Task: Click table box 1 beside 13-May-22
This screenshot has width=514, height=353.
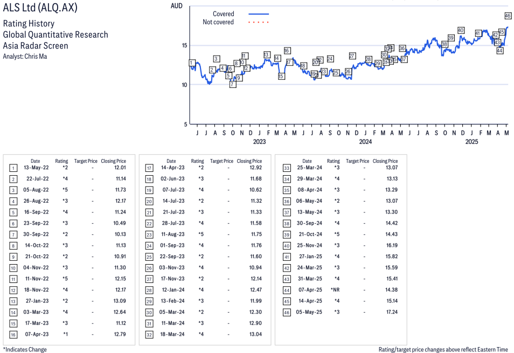Action: point(13,168)
